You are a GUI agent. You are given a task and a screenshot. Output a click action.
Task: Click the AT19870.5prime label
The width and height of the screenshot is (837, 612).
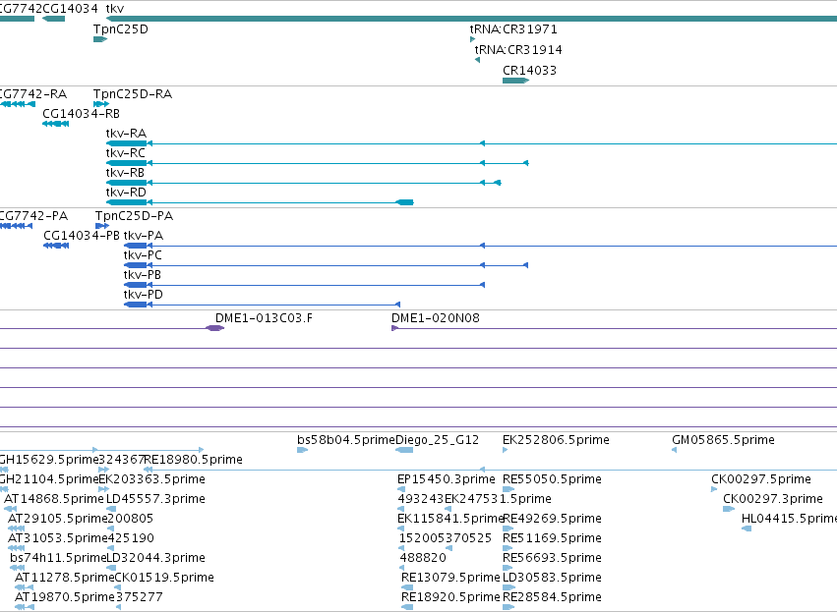(65, 597)
